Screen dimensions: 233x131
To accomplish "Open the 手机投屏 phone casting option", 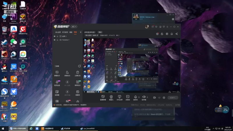I will [119, 98].
